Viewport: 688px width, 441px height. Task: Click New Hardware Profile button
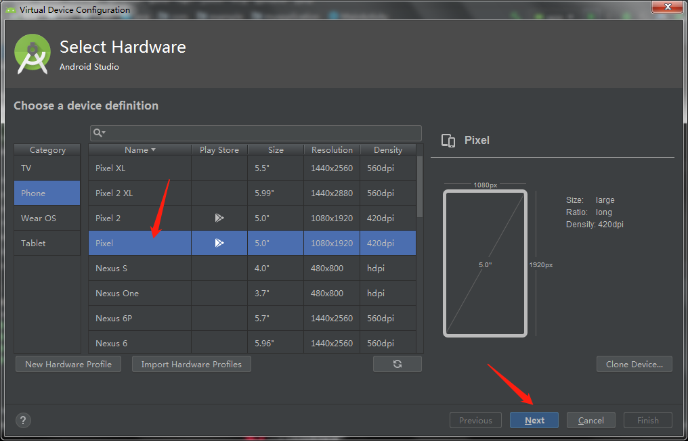click(x=68, y=364)
